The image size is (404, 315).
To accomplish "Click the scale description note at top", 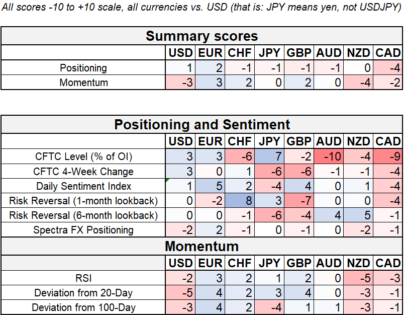I will (x=201, y=9).
